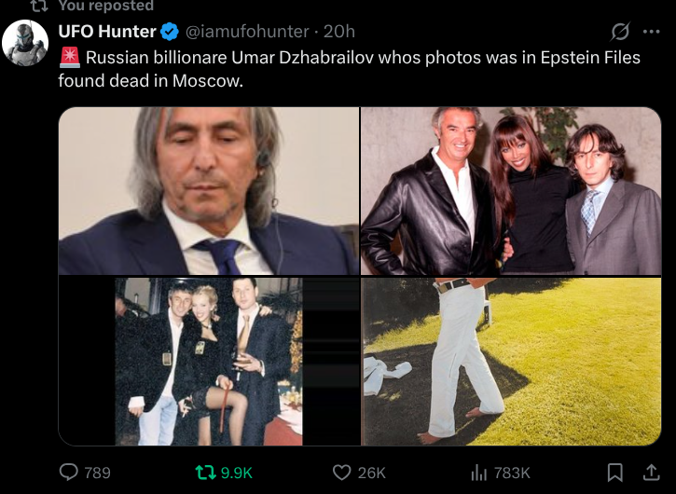Click the blue verified badge
Image resolution: width=676 pixels, height=494 pixels.
click(x=170, y=32)
